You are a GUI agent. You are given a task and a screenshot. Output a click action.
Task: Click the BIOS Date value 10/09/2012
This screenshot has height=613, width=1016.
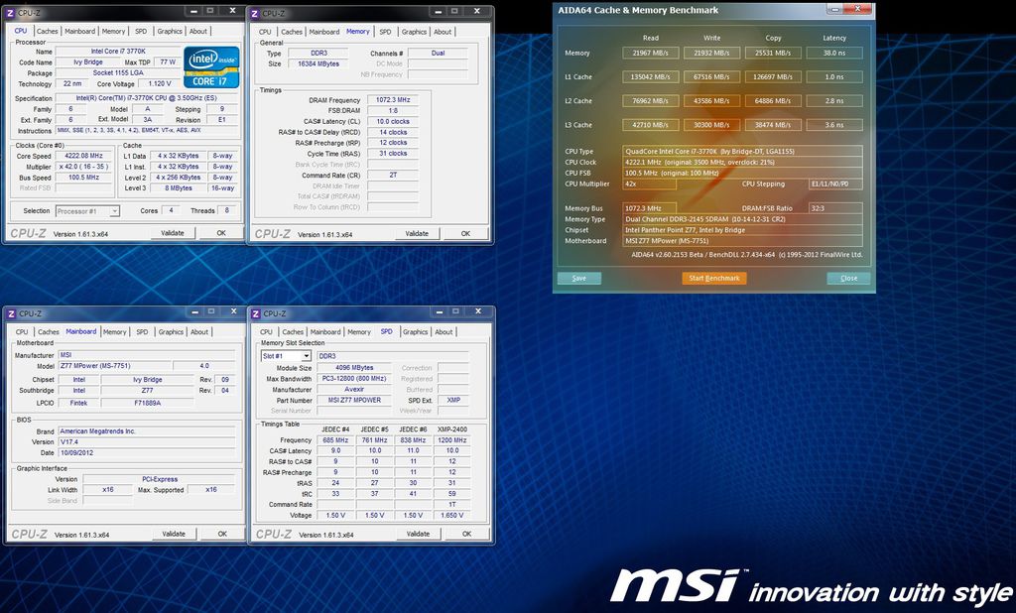pyautogui.click(x=147, y=453)
